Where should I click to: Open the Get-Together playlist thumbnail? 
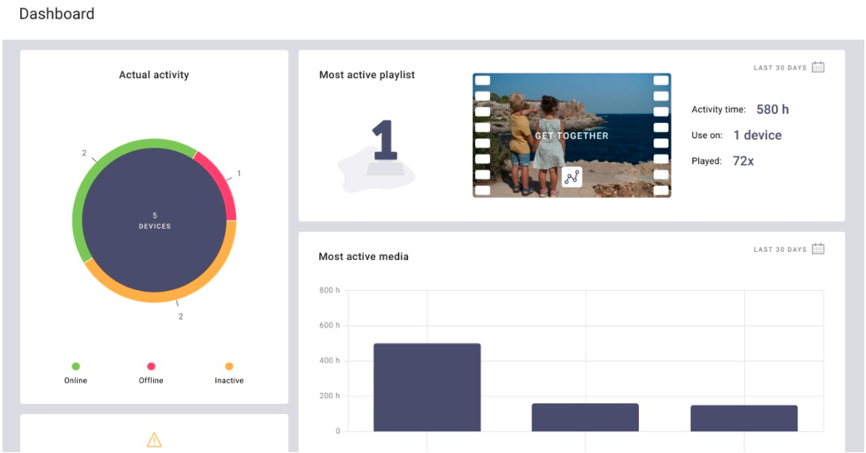[572, 135]
